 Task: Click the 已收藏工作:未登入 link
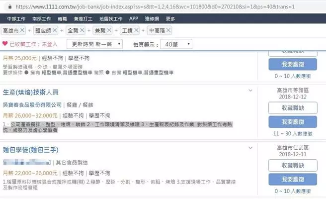33,44
